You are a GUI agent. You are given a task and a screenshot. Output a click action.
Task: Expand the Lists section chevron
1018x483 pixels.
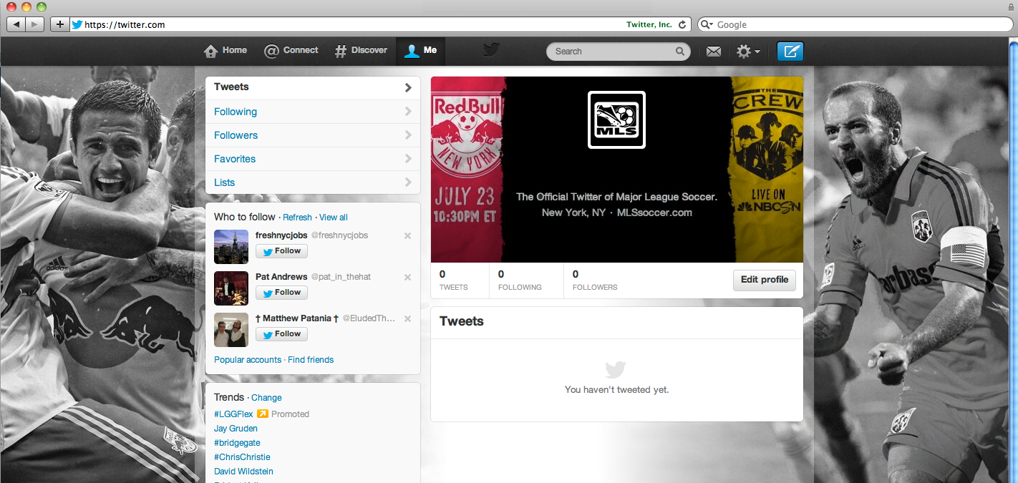(x=407, y=182)
